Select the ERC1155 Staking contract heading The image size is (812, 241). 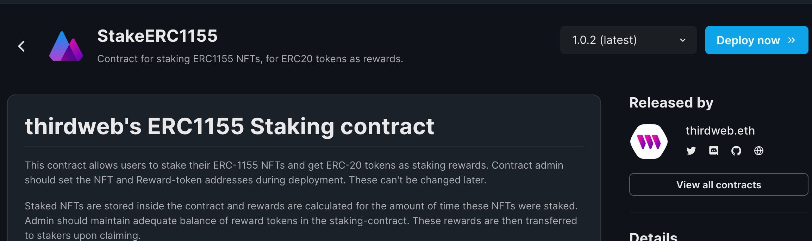(x=229, y=126)
